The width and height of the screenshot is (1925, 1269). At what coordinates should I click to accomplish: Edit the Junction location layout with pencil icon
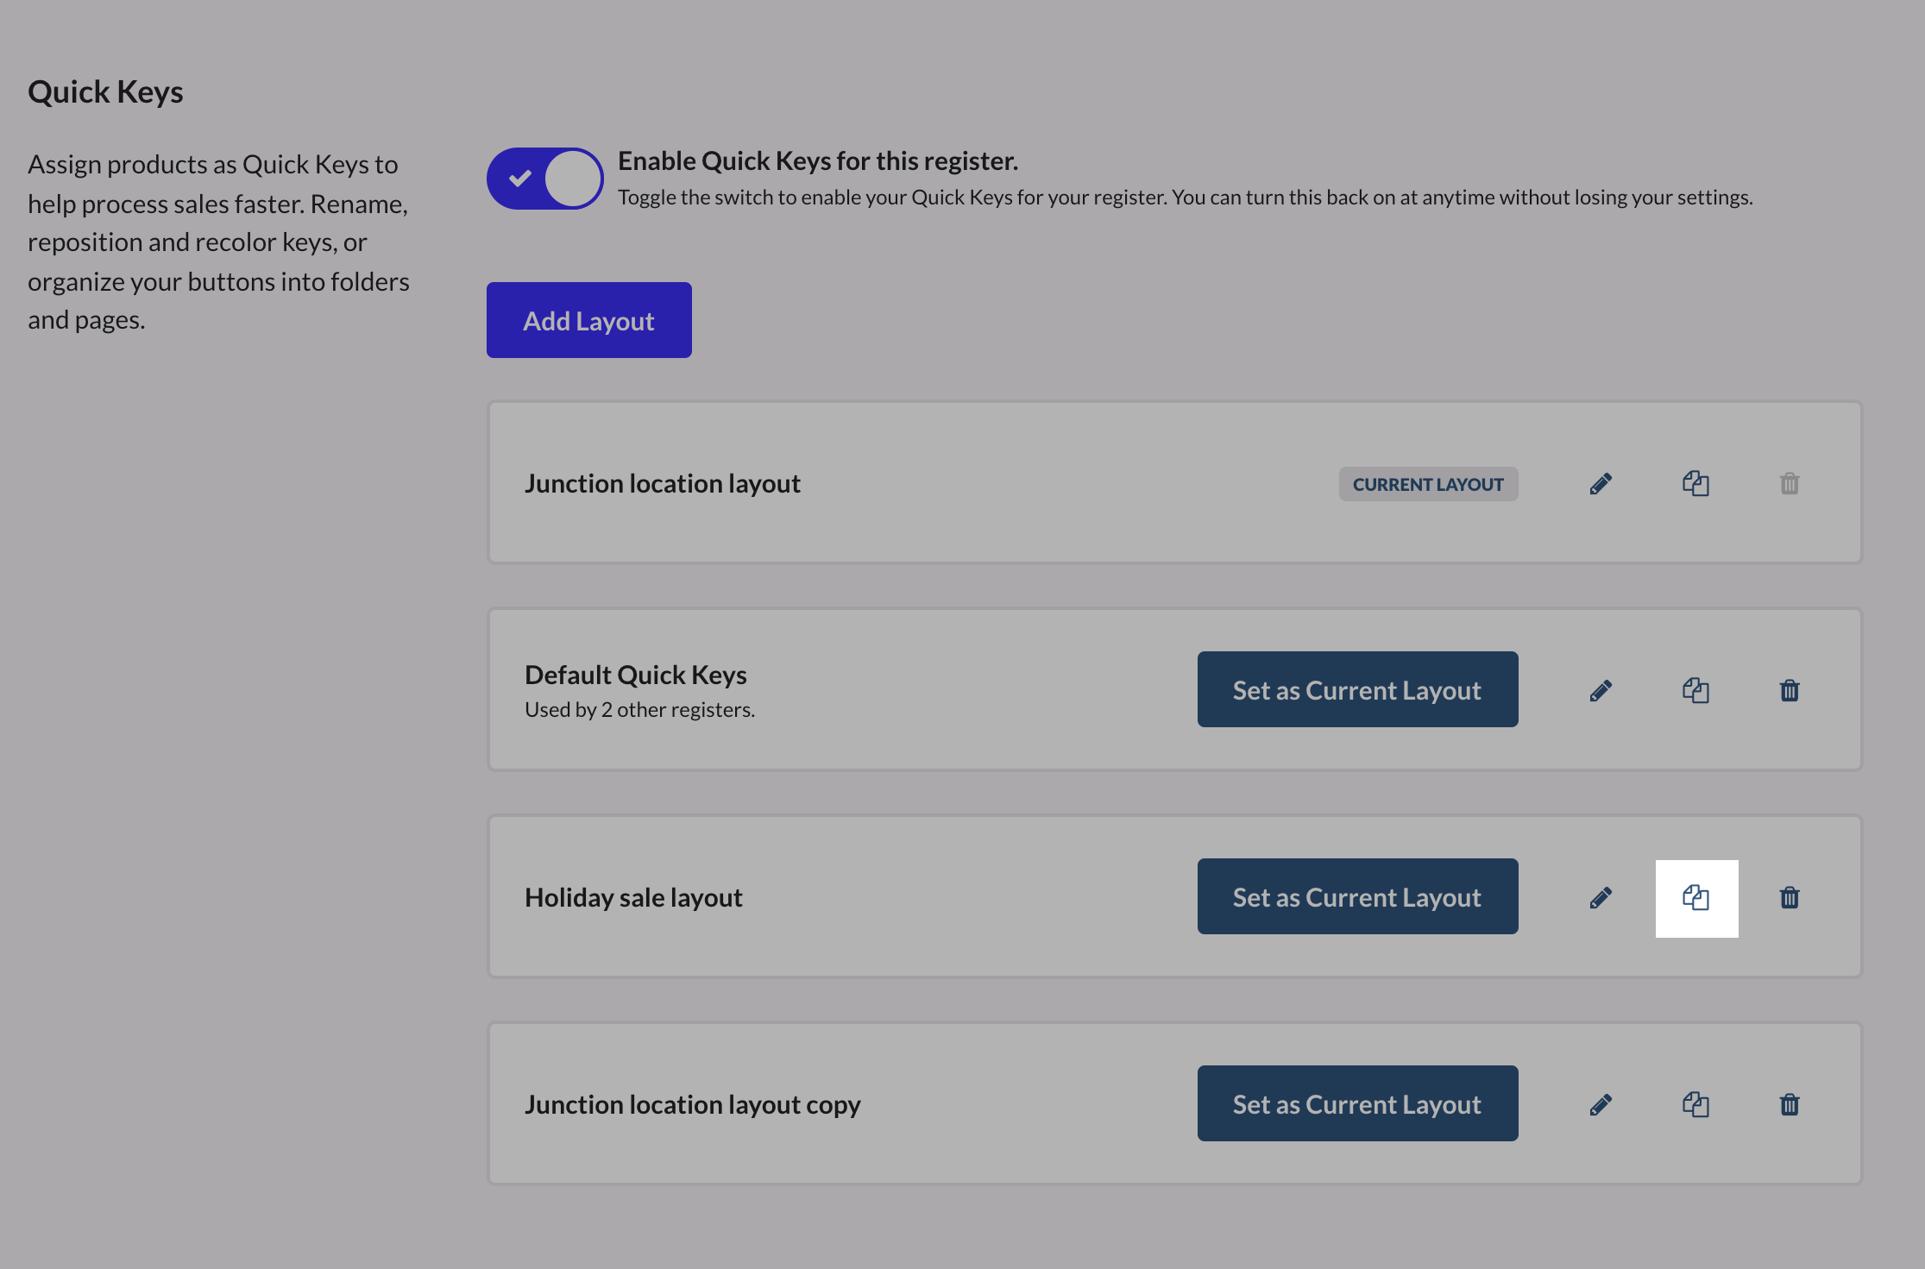coord(1601,484)
